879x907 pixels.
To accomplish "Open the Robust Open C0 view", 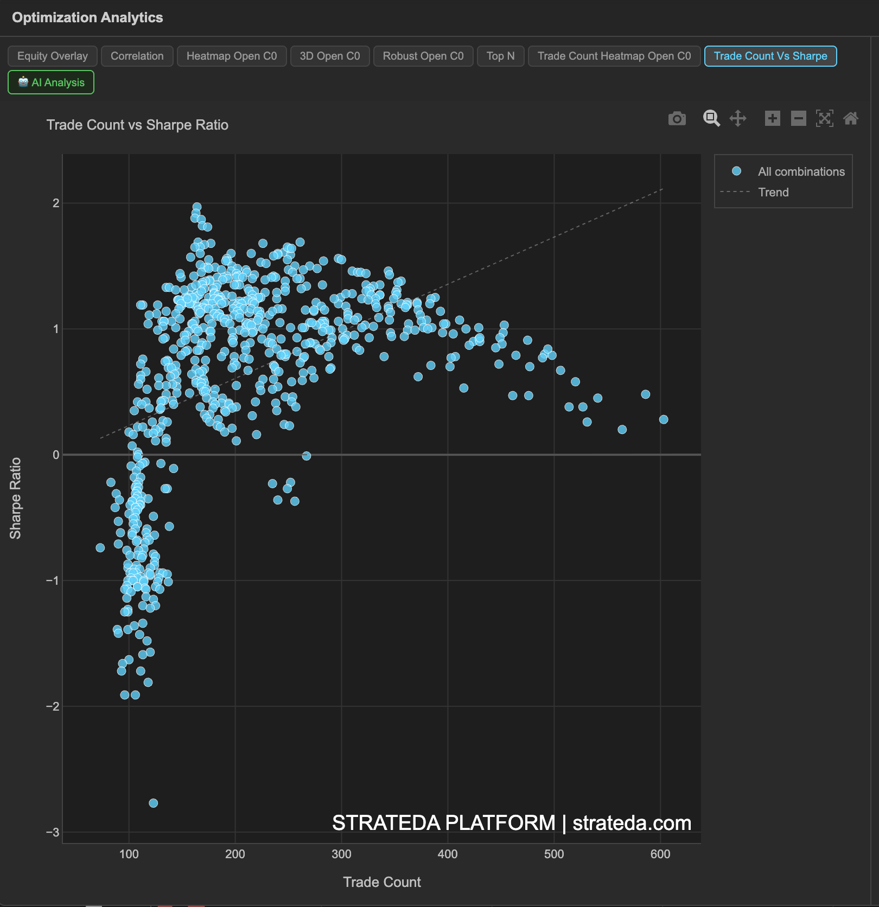I will [423, 56].
